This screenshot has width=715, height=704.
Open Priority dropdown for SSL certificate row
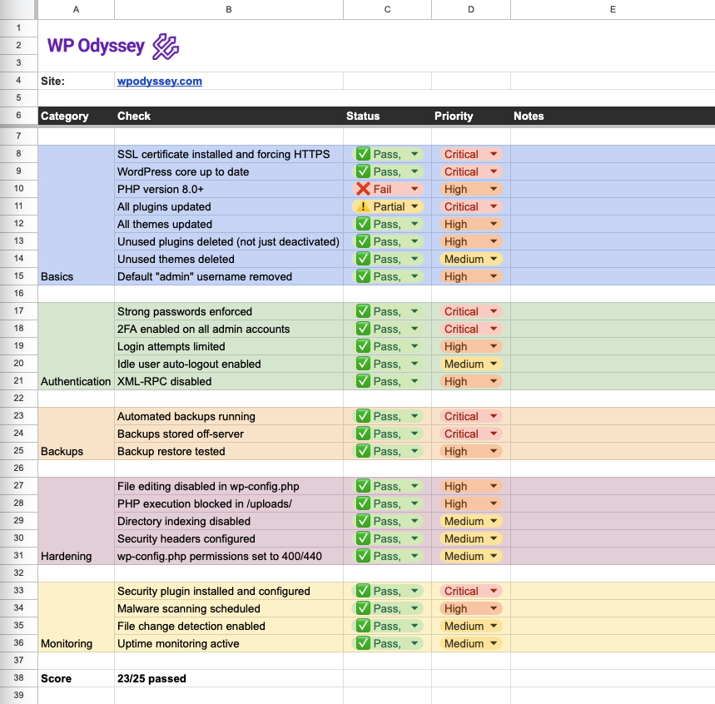(494, 154)
